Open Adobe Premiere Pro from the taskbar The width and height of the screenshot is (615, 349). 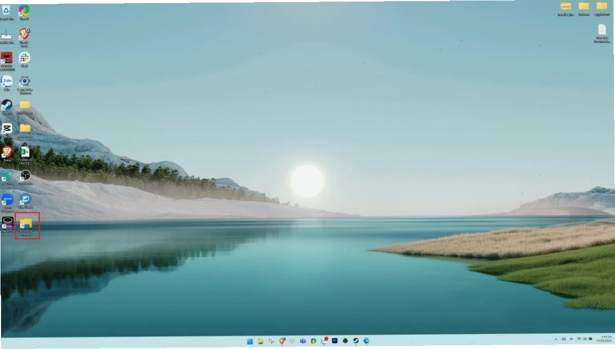click(335, 340)
